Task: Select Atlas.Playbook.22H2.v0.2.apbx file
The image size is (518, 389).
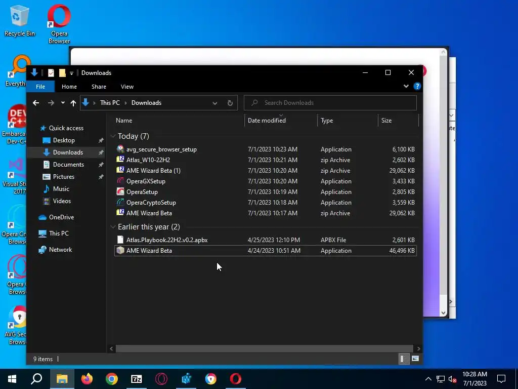Action: pos(265,240)
